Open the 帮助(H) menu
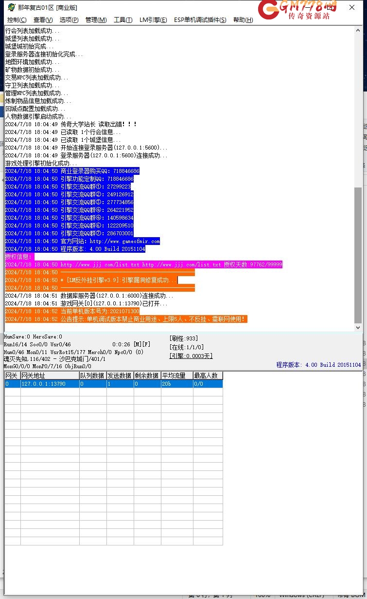This screenshot has width=367, height=599. pos(243,20)
